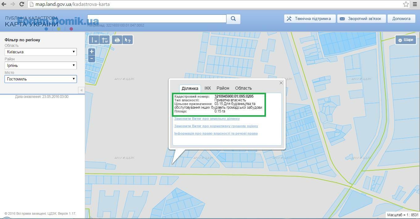Switch to the Район tab
Image resolution: width=420 pixels, height=219 pixels.
(x=223, y=88)
